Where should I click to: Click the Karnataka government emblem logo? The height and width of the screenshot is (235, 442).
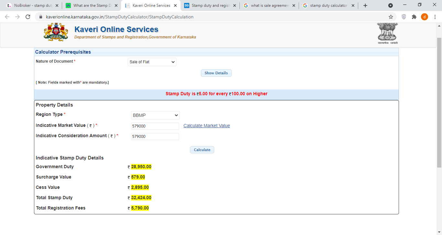(56, 32)
